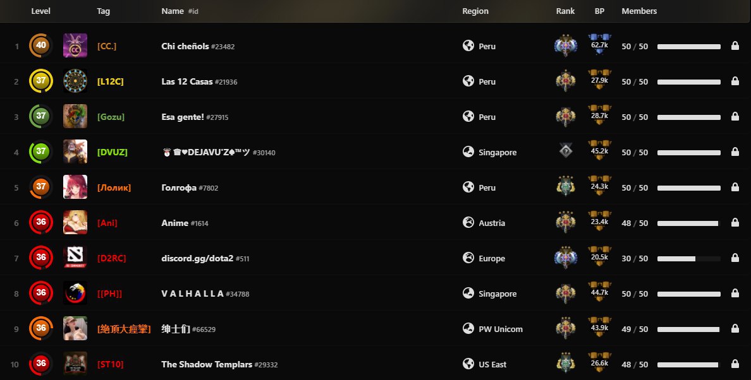Image resolution: width=751 pixels, height=380 pixels.
Task: Click the [ST10] guild tag
Action: (x=109, y=364)
